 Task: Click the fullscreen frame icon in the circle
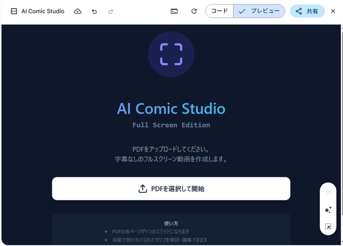tap(171, 54)
